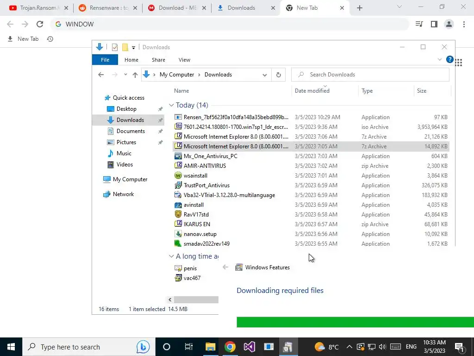This screenshot has height=356, width=474.
Task: Show hidden system tray icons
Action: [349, 347]
